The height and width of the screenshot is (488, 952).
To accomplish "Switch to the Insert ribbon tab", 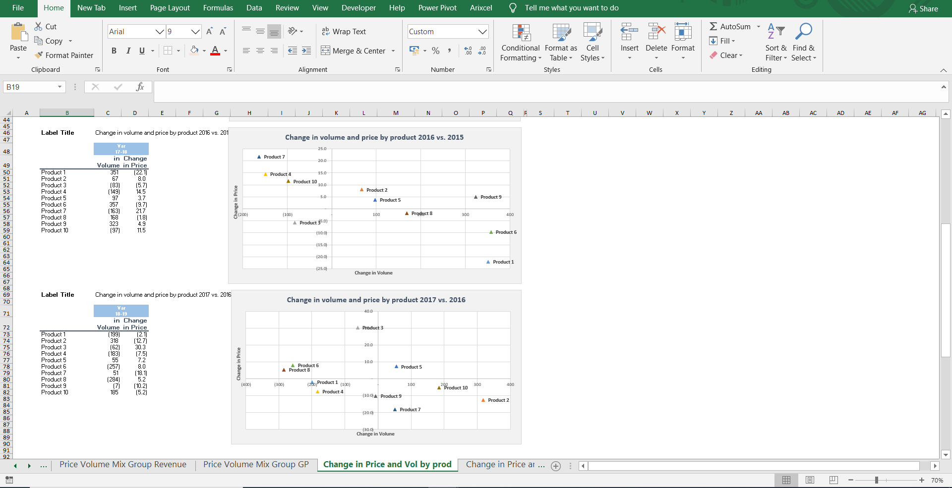I will click(127, 8).
